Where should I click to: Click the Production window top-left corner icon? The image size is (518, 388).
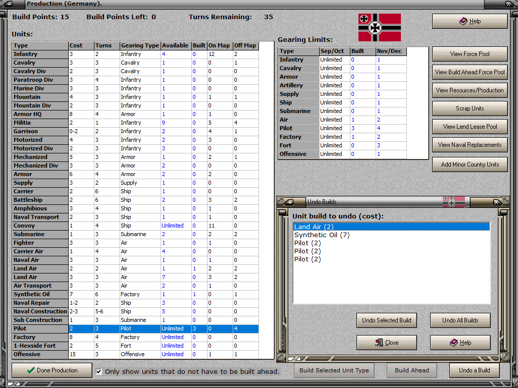8,4
